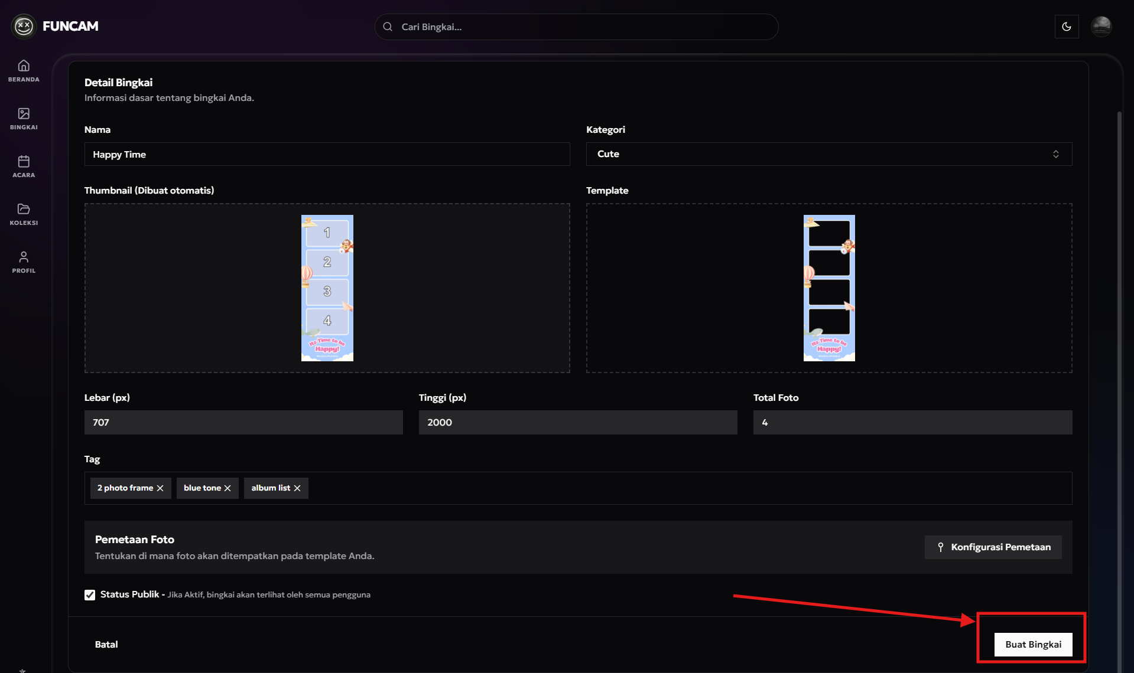
Task: Remove the 'blue tone' tag
Action: pos(228,488)
